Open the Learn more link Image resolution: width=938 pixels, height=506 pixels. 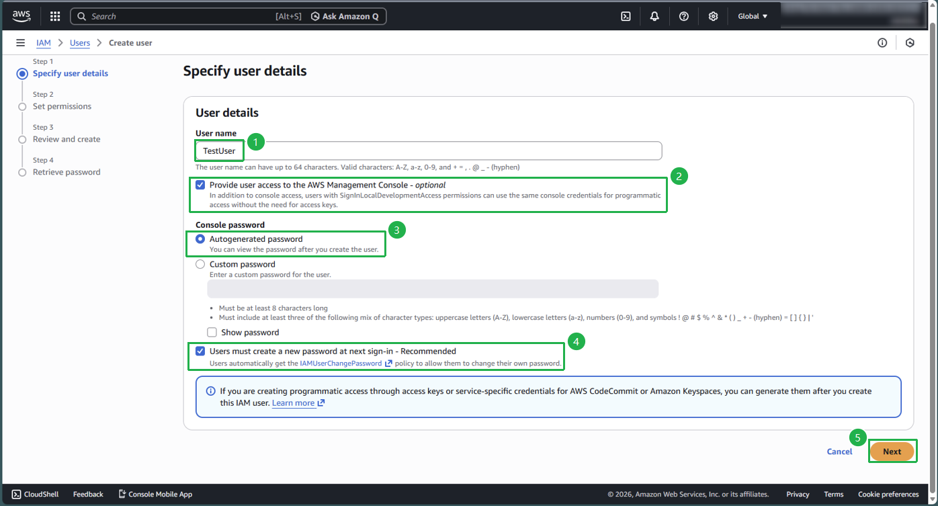tap(294, 403)
